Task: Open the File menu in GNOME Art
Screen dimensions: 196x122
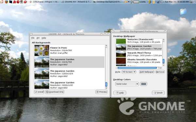Action: click(x=33, y=38)
